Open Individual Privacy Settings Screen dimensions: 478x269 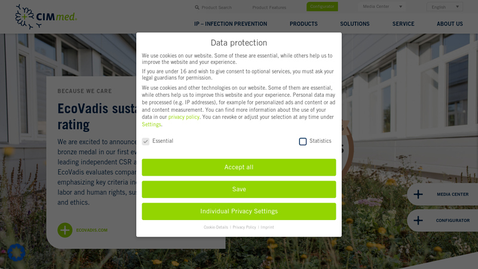point(238,211)
